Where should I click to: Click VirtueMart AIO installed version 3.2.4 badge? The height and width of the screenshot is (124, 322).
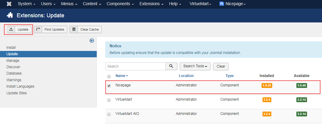pos(267,114)
